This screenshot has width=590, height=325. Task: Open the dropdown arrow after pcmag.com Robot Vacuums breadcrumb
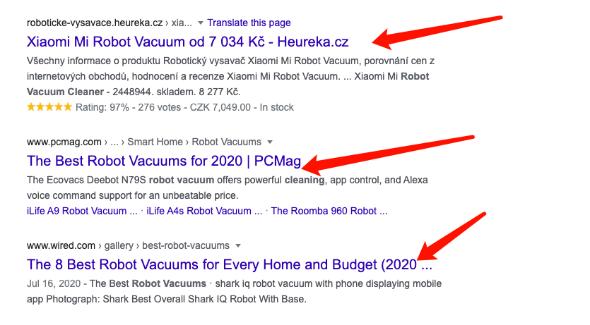coord(270,142)
